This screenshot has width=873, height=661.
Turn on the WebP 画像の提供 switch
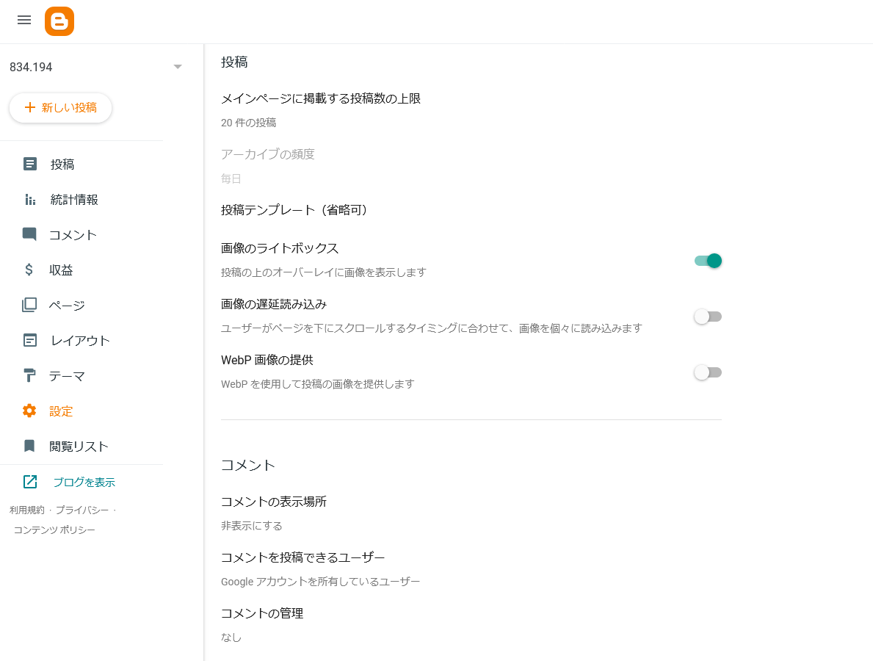(708, 372)
